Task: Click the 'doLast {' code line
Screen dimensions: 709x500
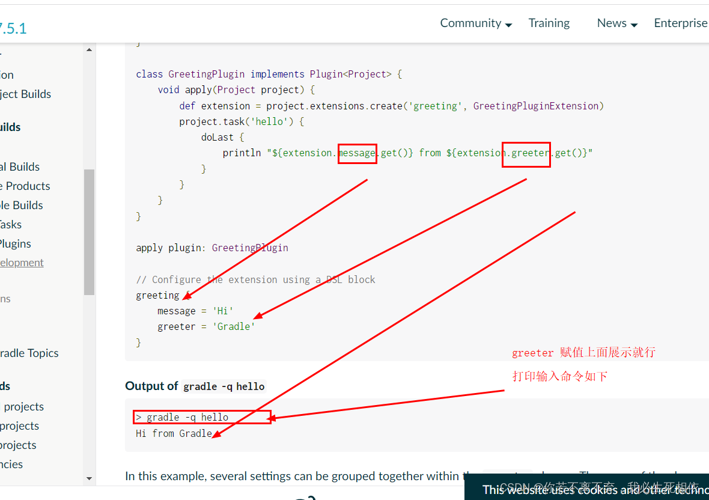Action: pyautogui.click(x=223, y=138)
